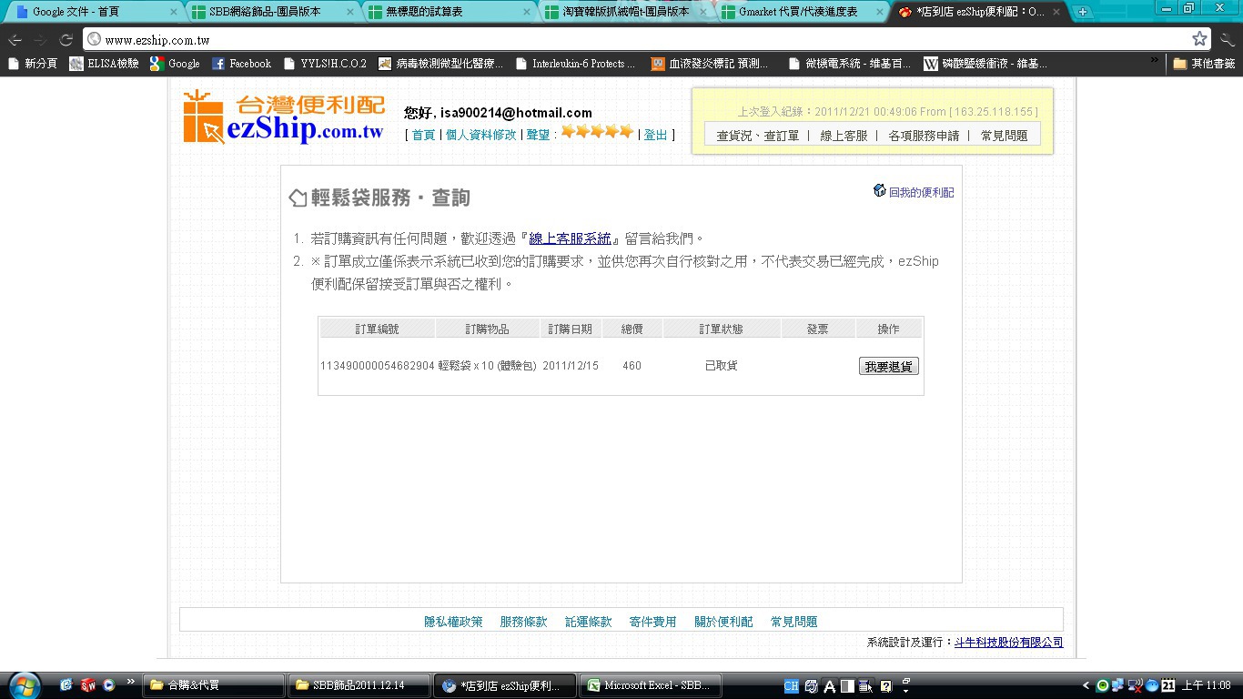Open the Chrome wrench settings menu

coord(1228,39)
